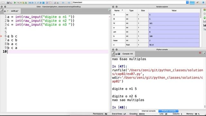Open the IPython console options menu

(204, 53)
